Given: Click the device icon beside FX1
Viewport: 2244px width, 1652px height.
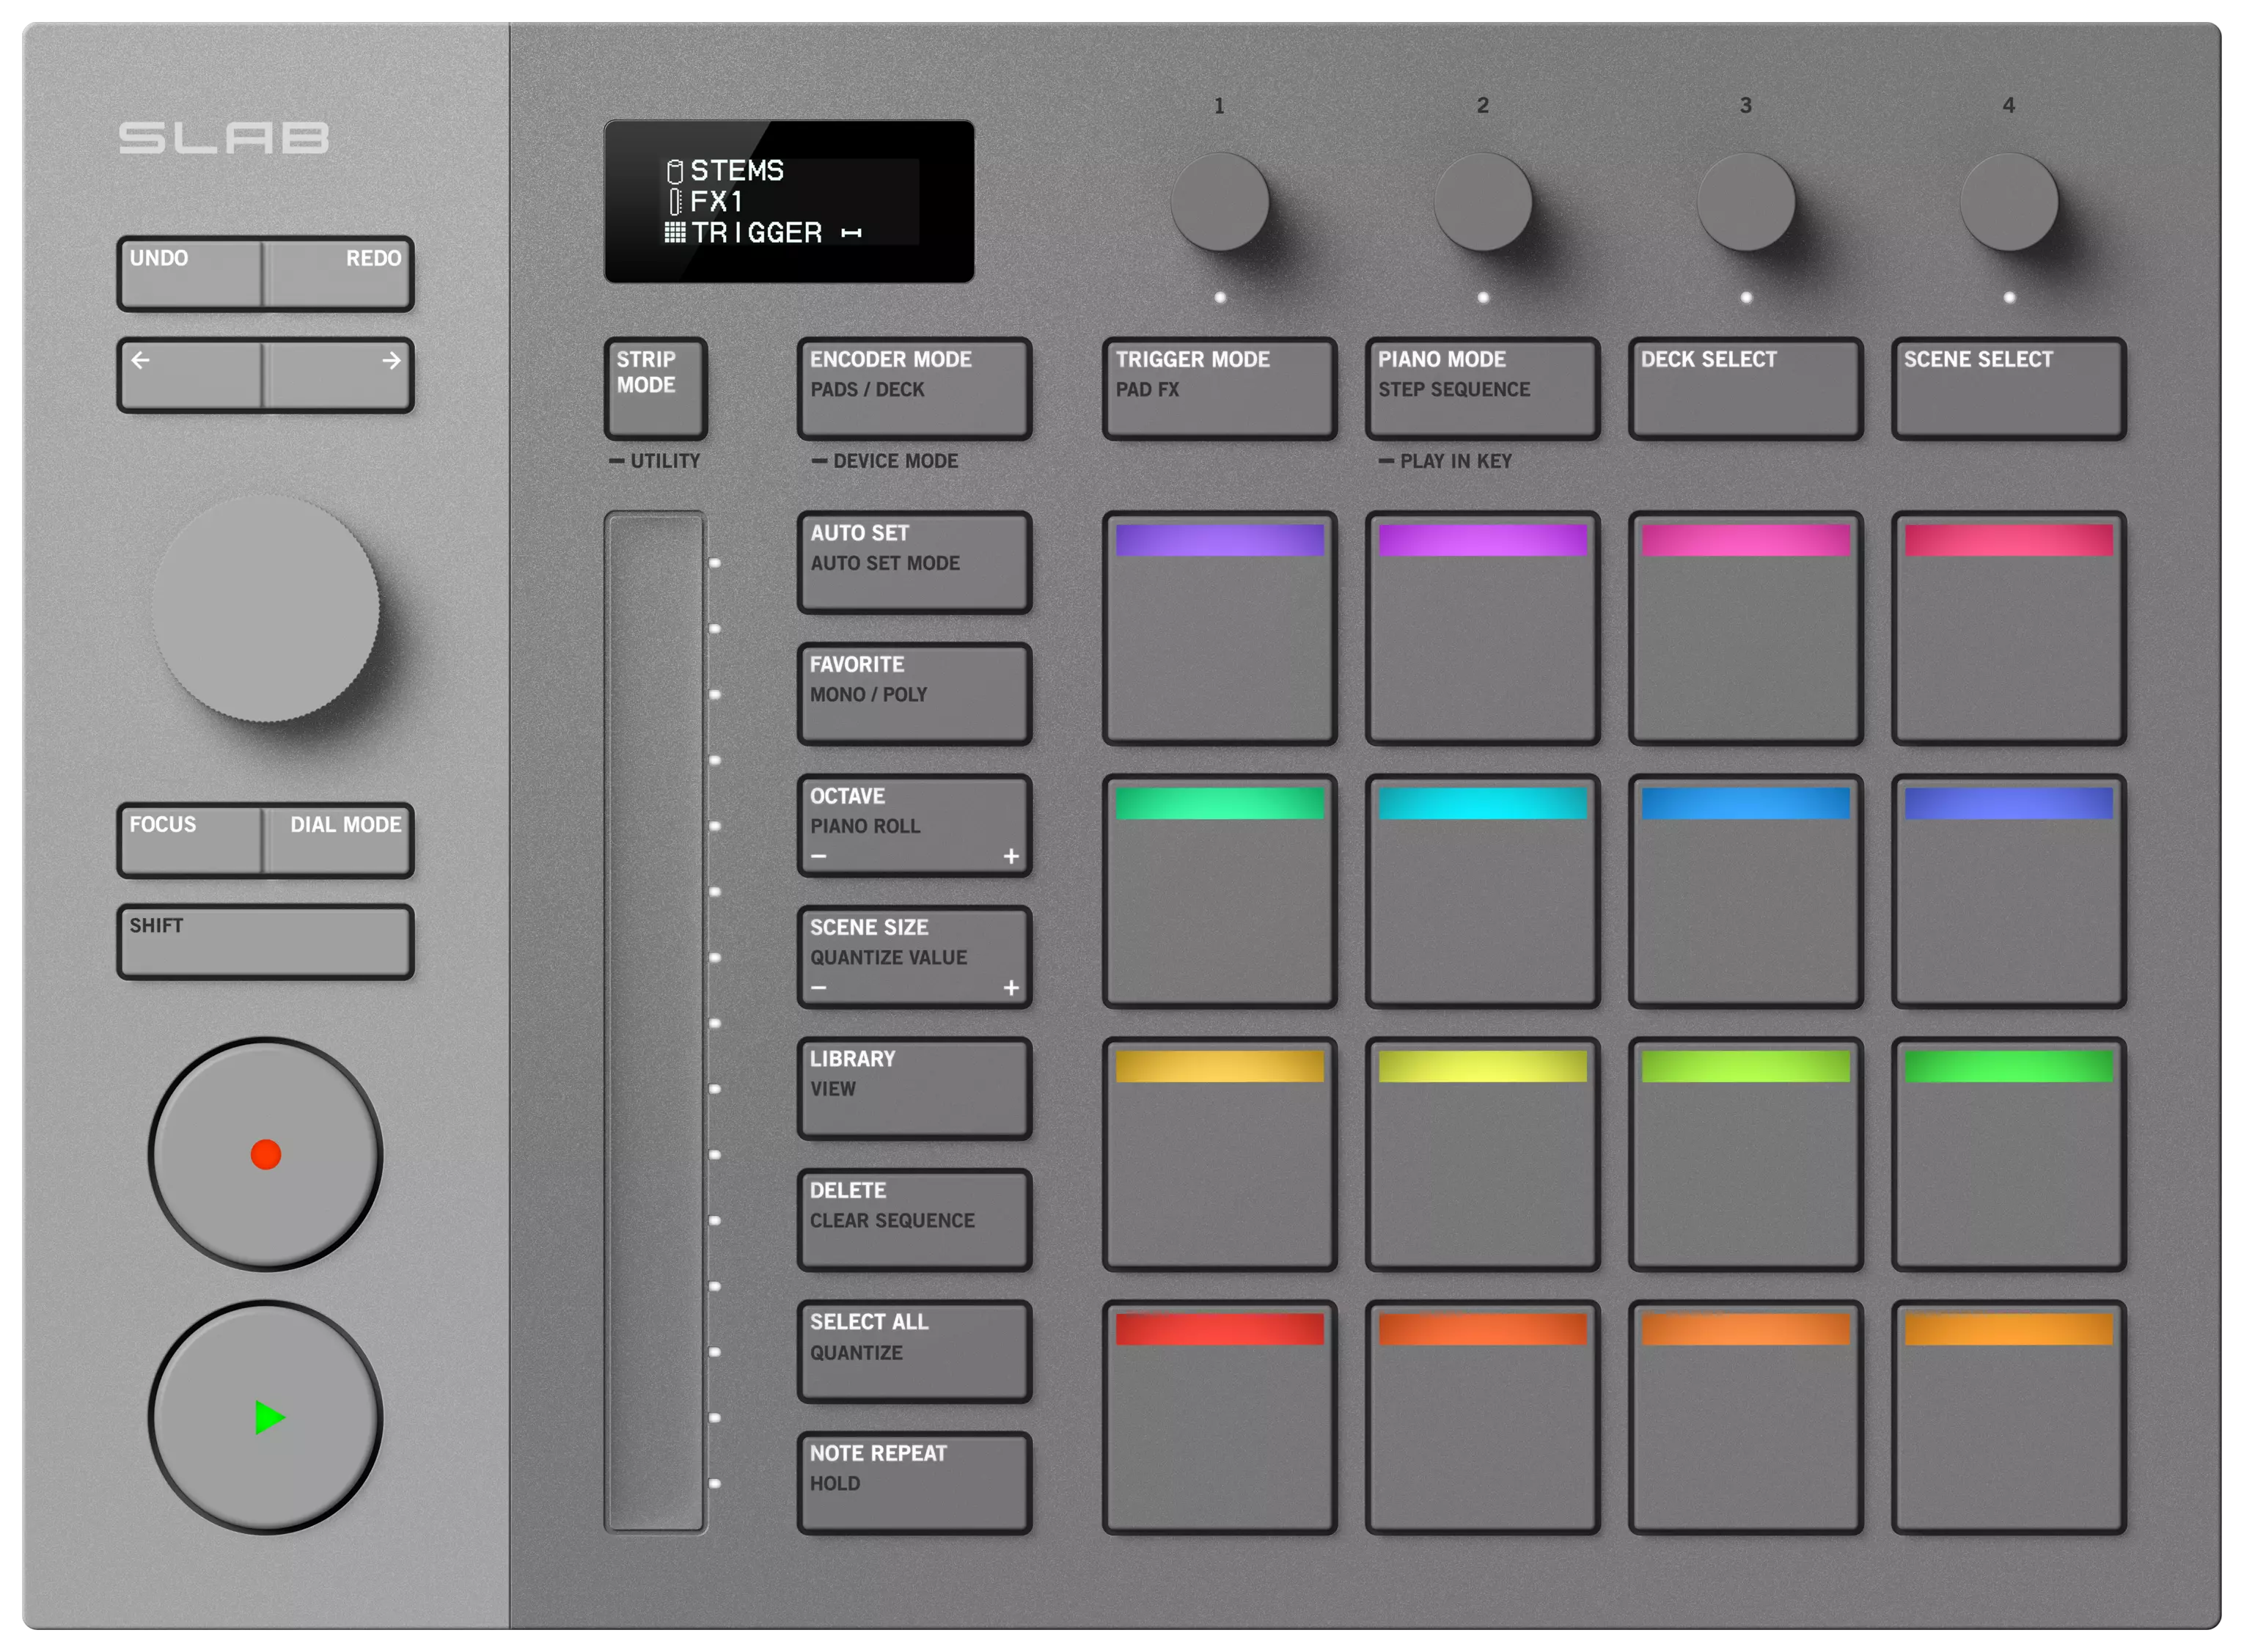Looking at the screenshot, I should [x=675, y=202].
